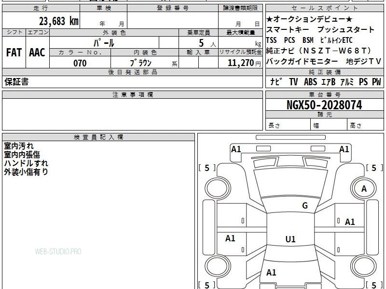The image size is (386, 289).
Task: Click the PS equipment item
Action: pyautogui.click(x=363, y=81)
